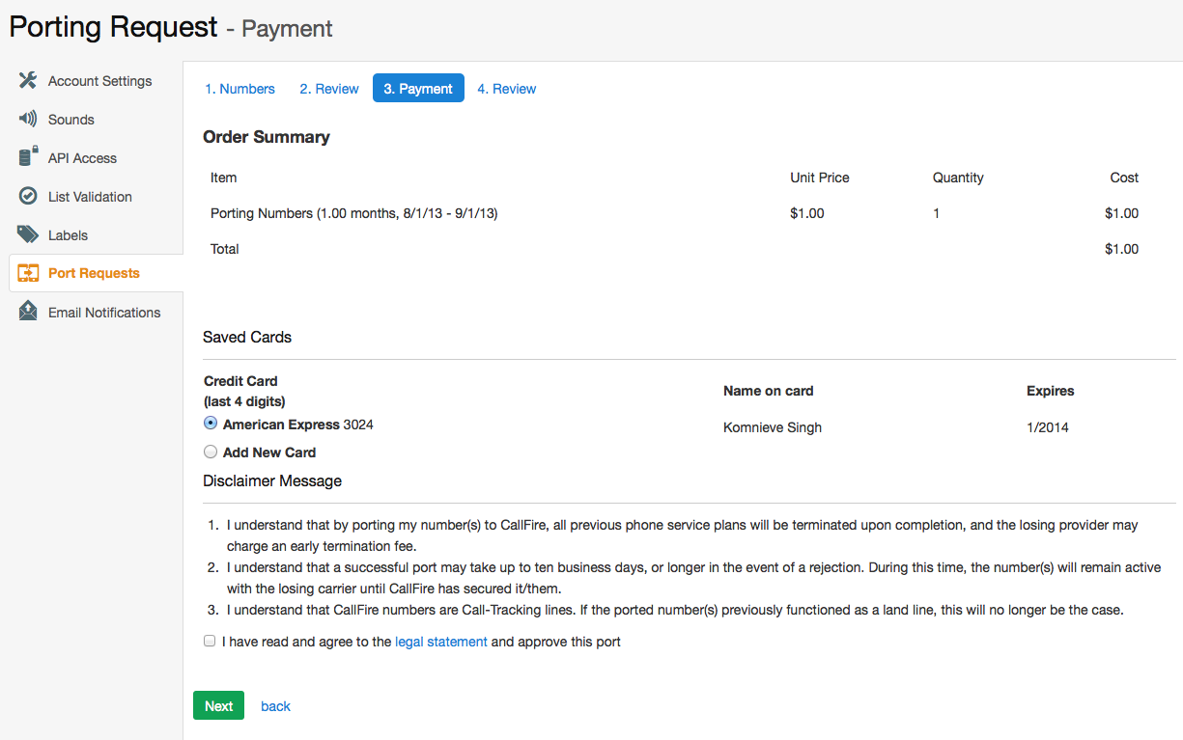Click the back link
1183x740 pixels.
(x=275, y=706)
